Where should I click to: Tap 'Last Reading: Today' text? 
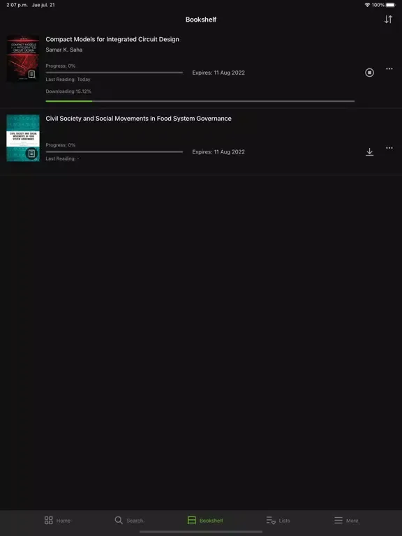point(68,80)
